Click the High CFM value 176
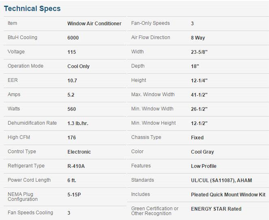The height and width of the screenshot is (220, 269). (x=72, y=138)
